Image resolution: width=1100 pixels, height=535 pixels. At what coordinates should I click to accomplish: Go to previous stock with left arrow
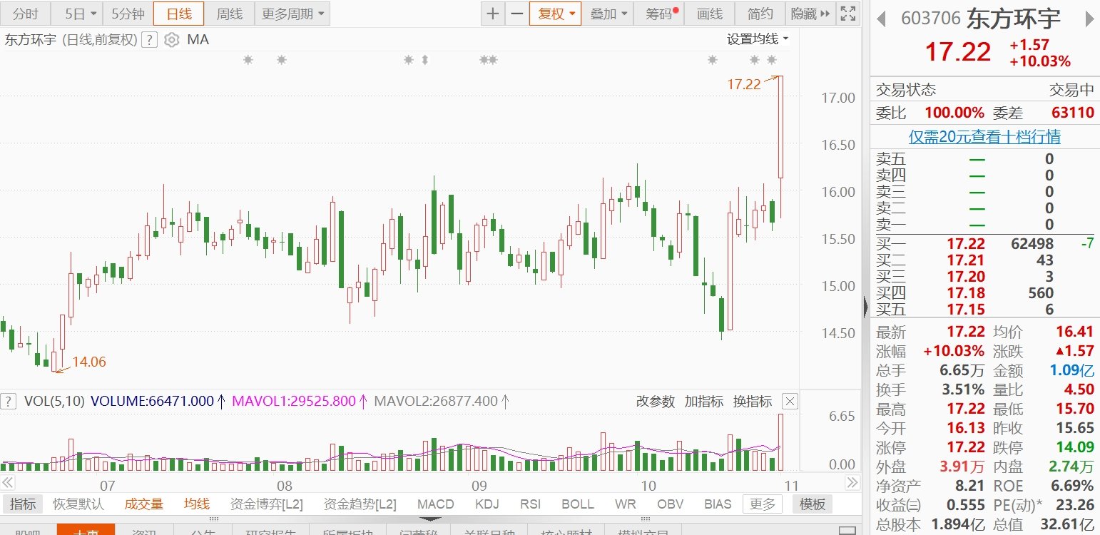[881, 19]
